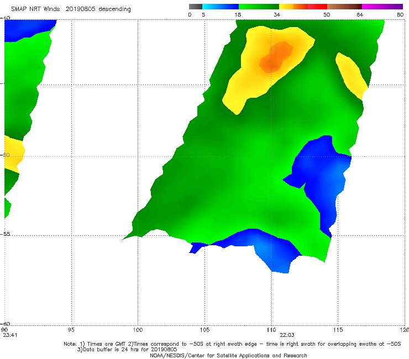Click the red colorbar segment left of the 50 label
Image resolution: width=409 pixels, height=359 pixels.
pos(317,7)
